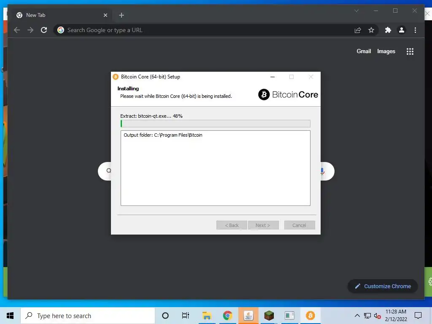Viewport: 432px width, 324px height.
Task: Click the Type here to search box
Action: (x=88, y=316)
